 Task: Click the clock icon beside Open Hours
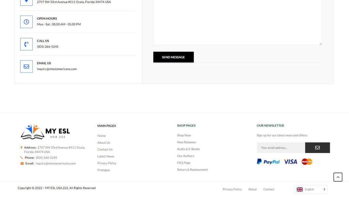pyautogui.click(x=26, y=22)
